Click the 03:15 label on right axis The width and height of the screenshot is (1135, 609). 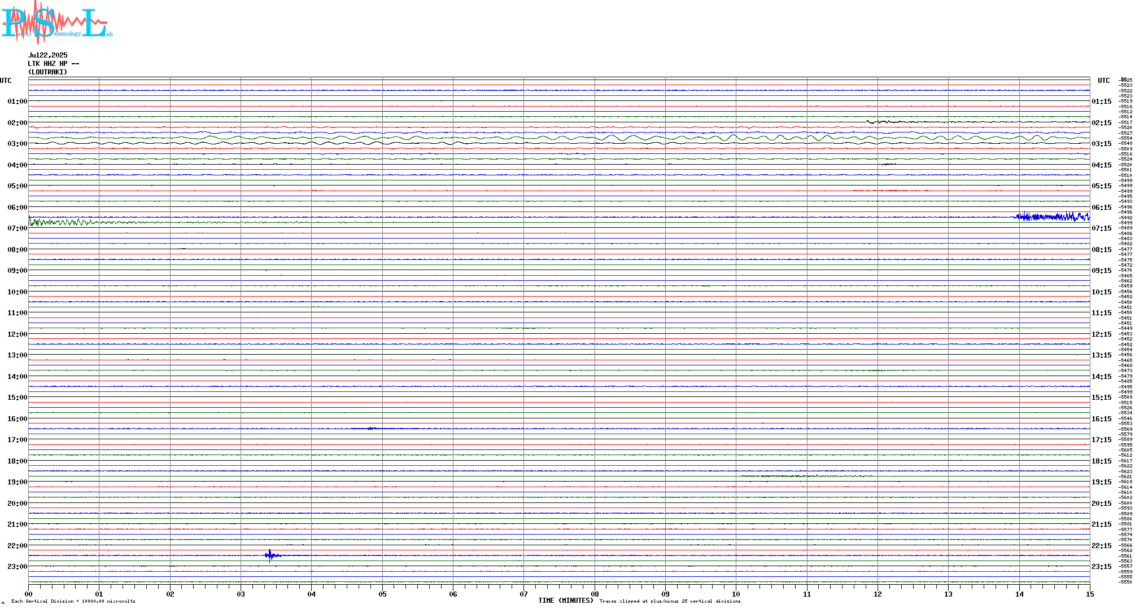coord(1102,144)
